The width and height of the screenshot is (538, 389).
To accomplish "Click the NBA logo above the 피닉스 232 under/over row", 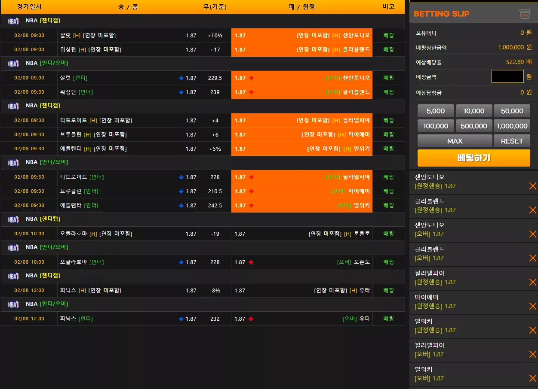I will tap(13, 304).
